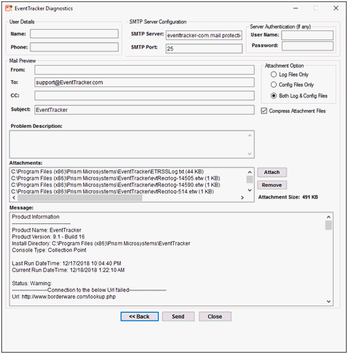Close the window with the X button
348x354 pixels.
[336, 8]
